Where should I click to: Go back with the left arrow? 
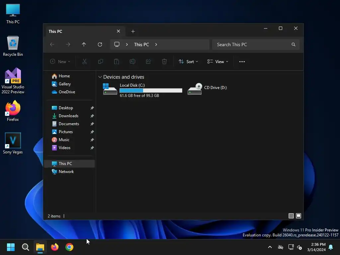52,44
